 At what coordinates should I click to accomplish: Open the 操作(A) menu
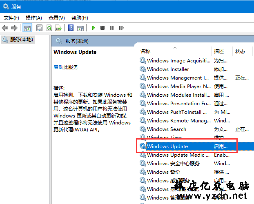pyautogui.click(x=34, y=18)
